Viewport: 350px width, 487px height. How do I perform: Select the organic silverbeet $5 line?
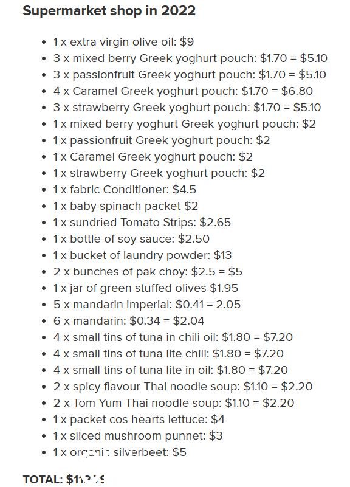120,452
